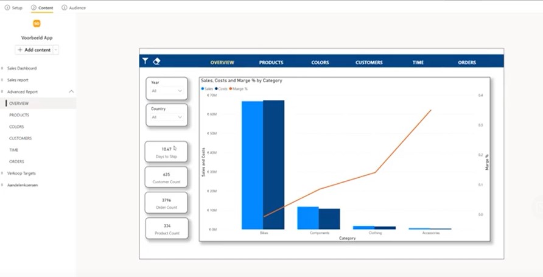Open CUSTOMERS page in blue navigation bar
543x277 pixels.
tap(369, 62)
